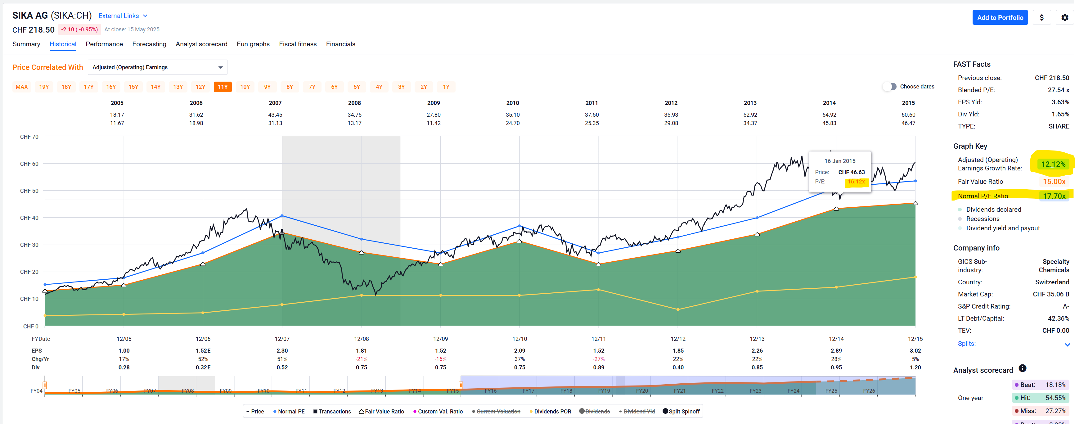This screenshot has width=1075, height=424.
Task: Toggle Custom Val. Ratio legend item
Action: tap(438, 412)
